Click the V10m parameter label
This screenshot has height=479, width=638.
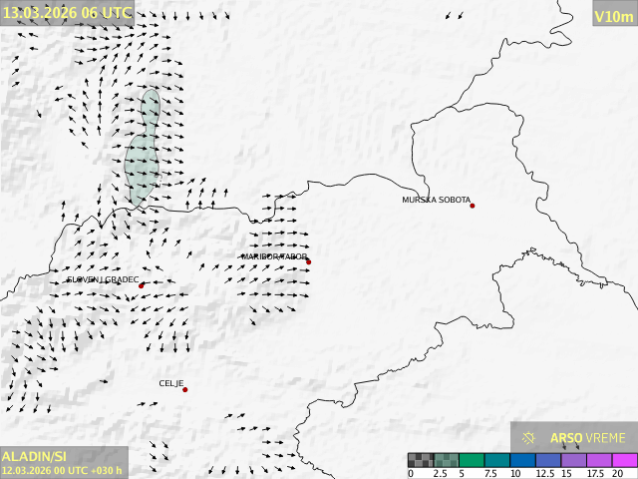[613, 16]
